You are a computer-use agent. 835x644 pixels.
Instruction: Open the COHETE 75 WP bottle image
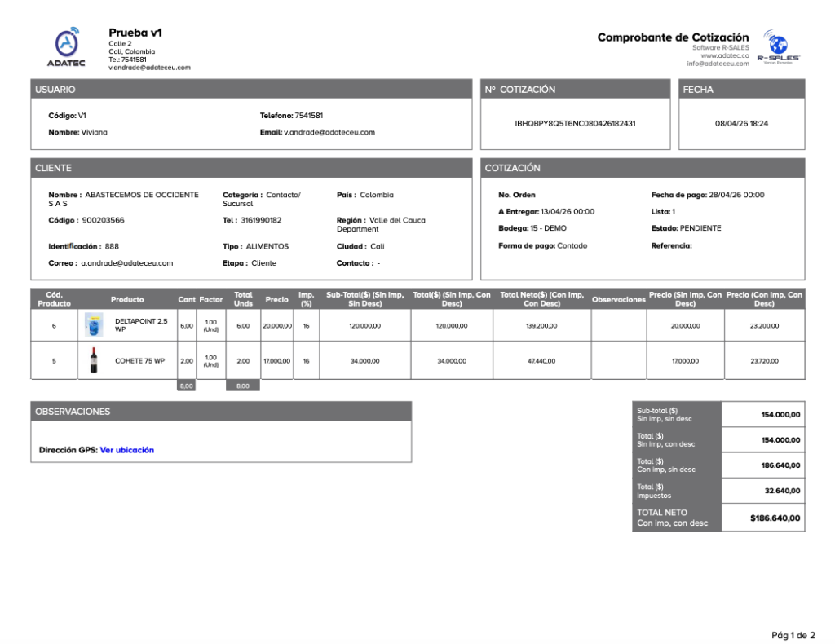pyautogui.click(x=94, y=360)
